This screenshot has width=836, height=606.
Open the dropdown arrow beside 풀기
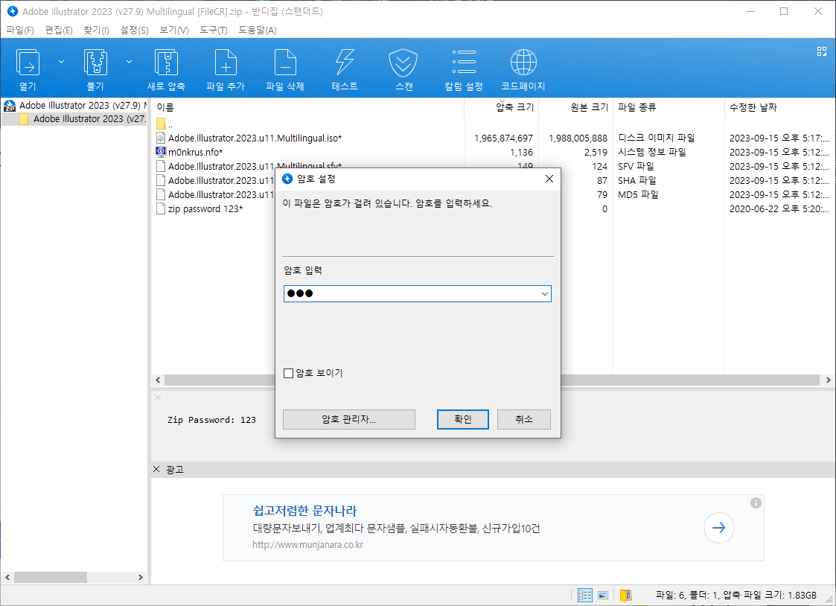128,62
